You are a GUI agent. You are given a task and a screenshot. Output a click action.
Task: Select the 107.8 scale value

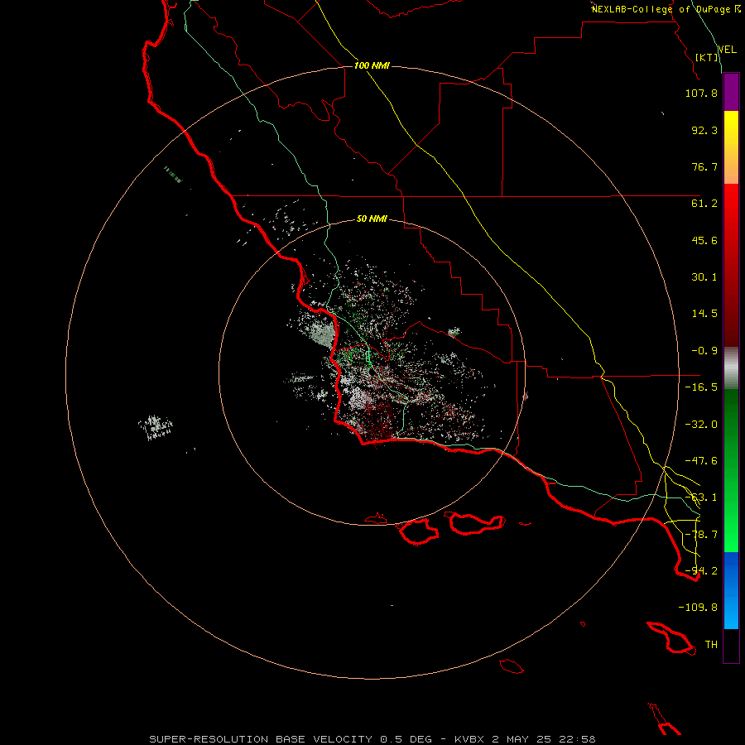(x=701, y=93)
